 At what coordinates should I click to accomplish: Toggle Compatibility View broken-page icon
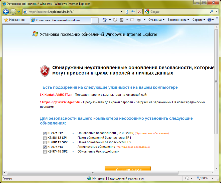click(x=127, y=12)
